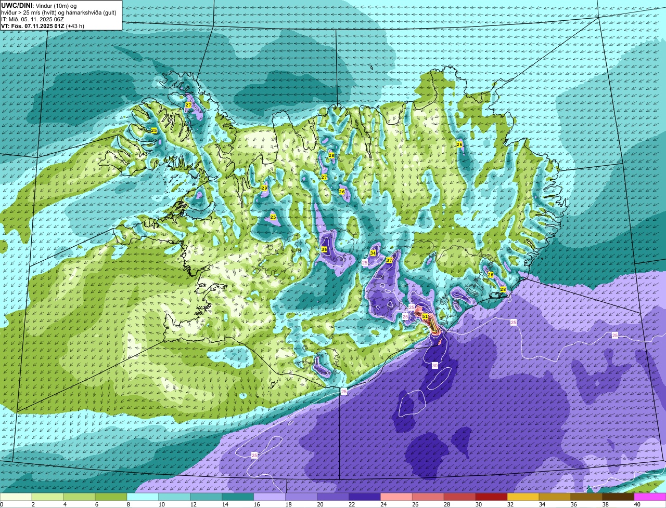This screenshot has height=508, width=666.
Task: Click the 6–8 m/s olive green legend swatch
Action: point(111,497)
